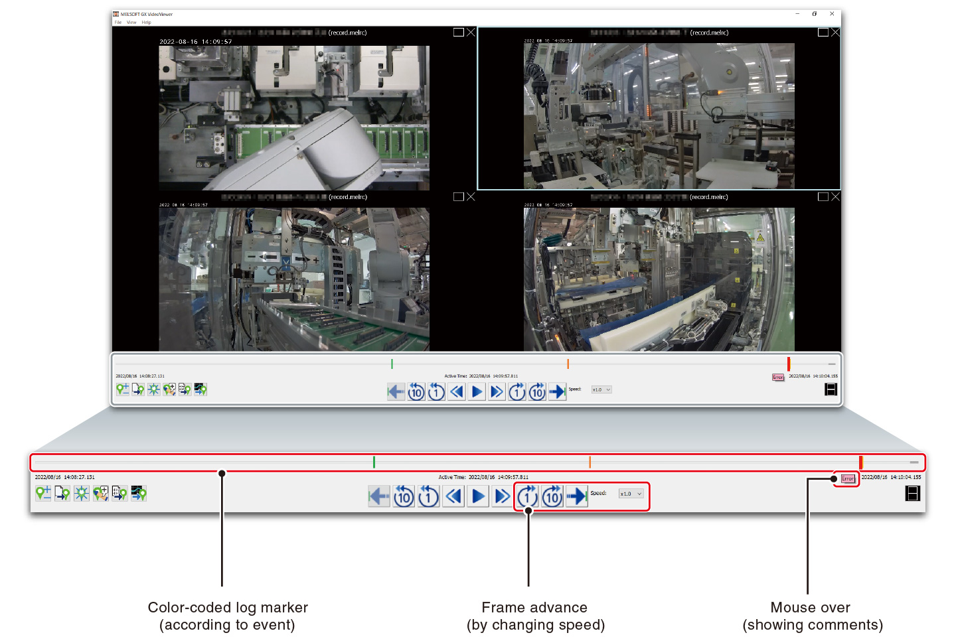Screen dimensions: 956x637
Task: Select the event marker icon
Action: (x=81, y=494)
